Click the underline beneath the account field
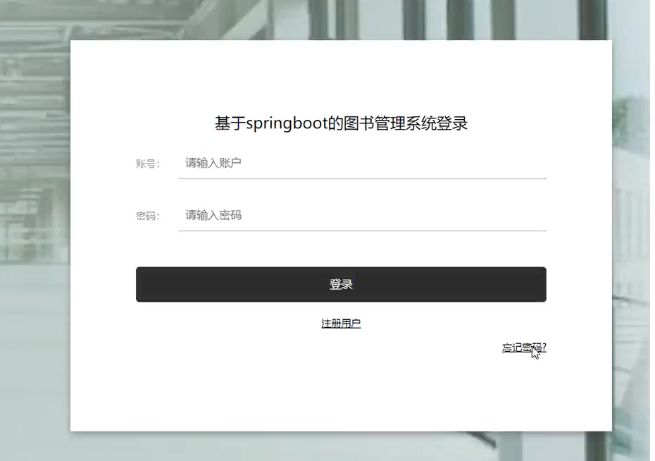 pos(362,178)
